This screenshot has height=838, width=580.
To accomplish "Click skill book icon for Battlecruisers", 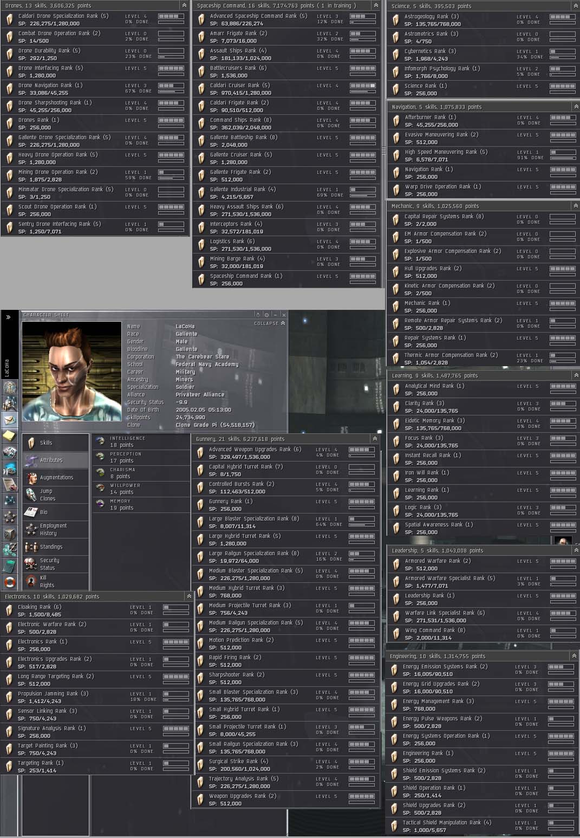I will pyautogui.click(x=201, y=72).
